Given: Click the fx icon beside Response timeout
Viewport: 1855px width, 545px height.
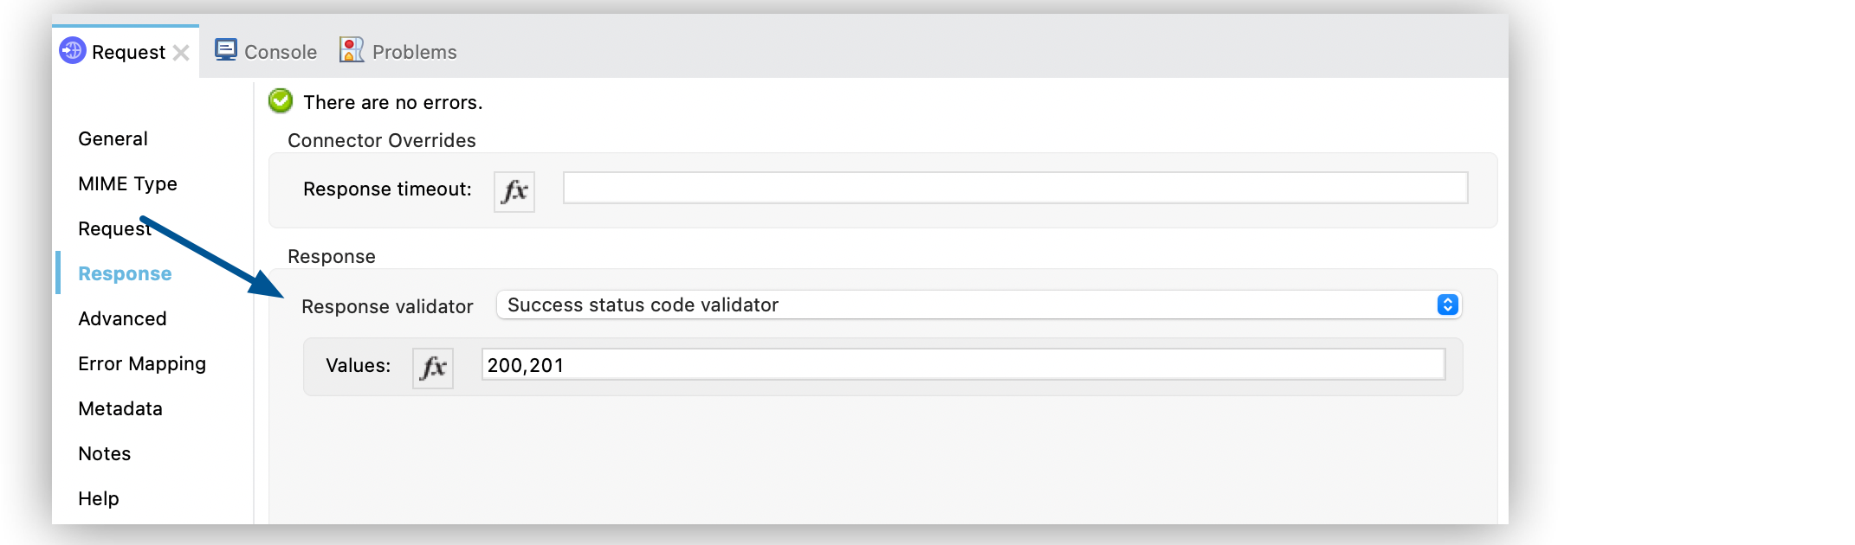Looking at the screenshot, I should point(514,192).
